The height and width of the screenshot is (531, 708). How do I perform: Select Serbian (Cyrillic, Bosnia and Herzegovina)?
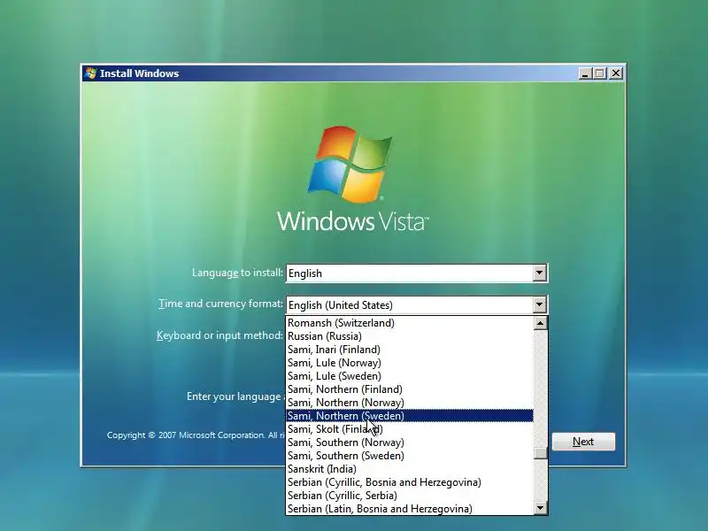[x=410, y=482]
